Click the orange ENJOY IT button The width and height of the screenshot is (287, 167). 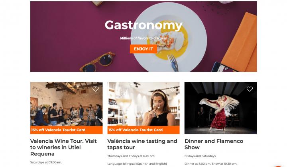(x=143, y=49)
